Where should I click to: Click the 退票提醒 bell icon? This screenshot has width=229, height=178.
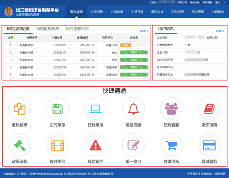click(x=133, y=109)
